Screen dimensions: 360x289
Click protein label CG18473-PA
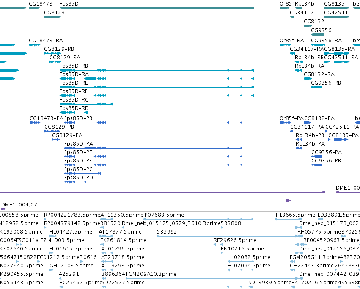click(47, 118)
